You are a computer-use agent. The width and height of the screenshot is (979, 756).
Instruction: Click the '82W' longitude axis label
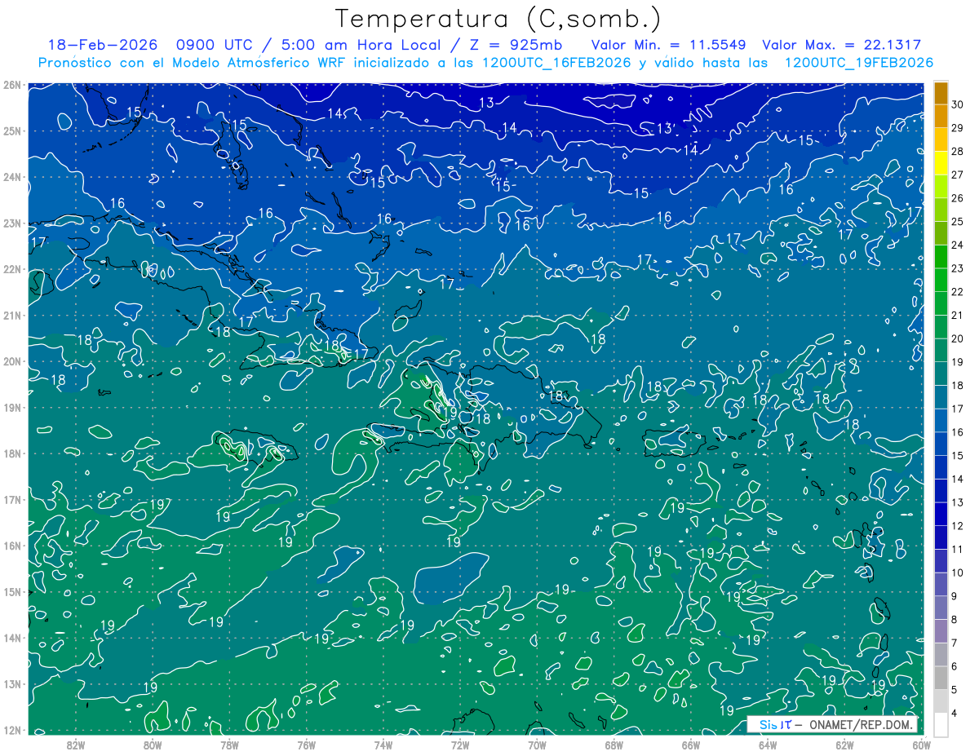[x=76, y=745]
